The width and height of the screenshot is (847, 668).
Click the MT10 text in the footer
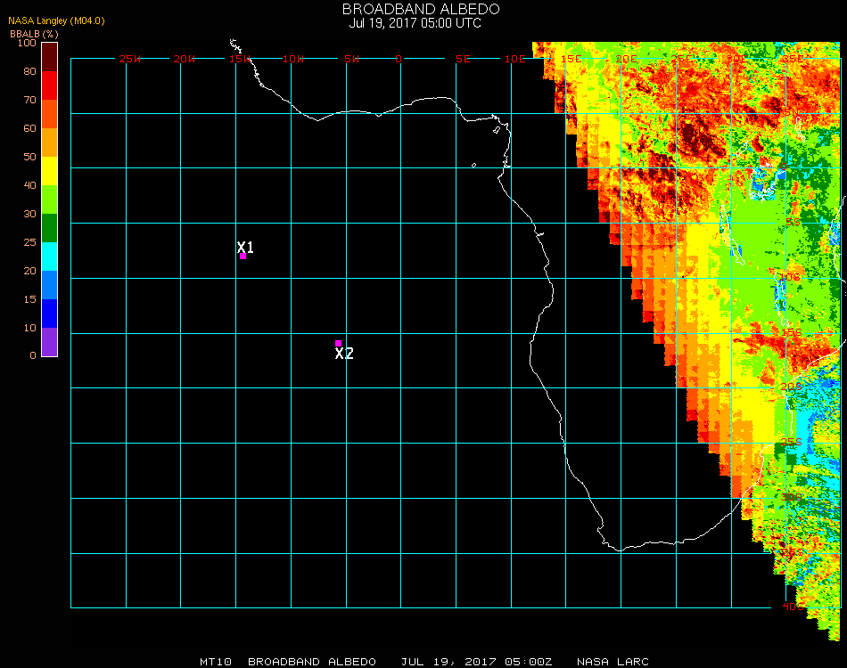pos(216,662)
